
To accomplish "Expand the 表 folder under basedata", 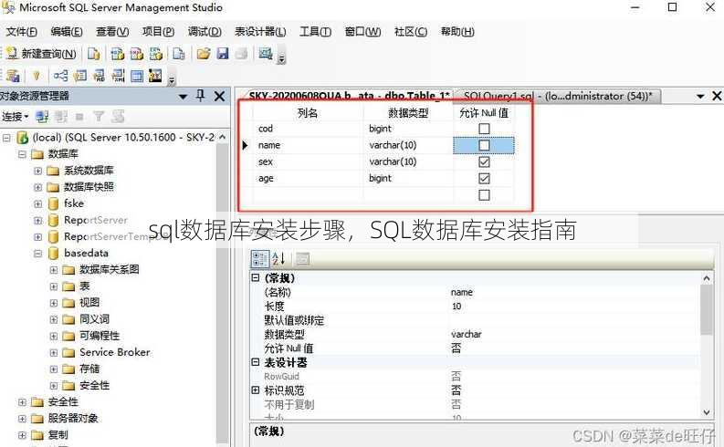I will (54, 286).
